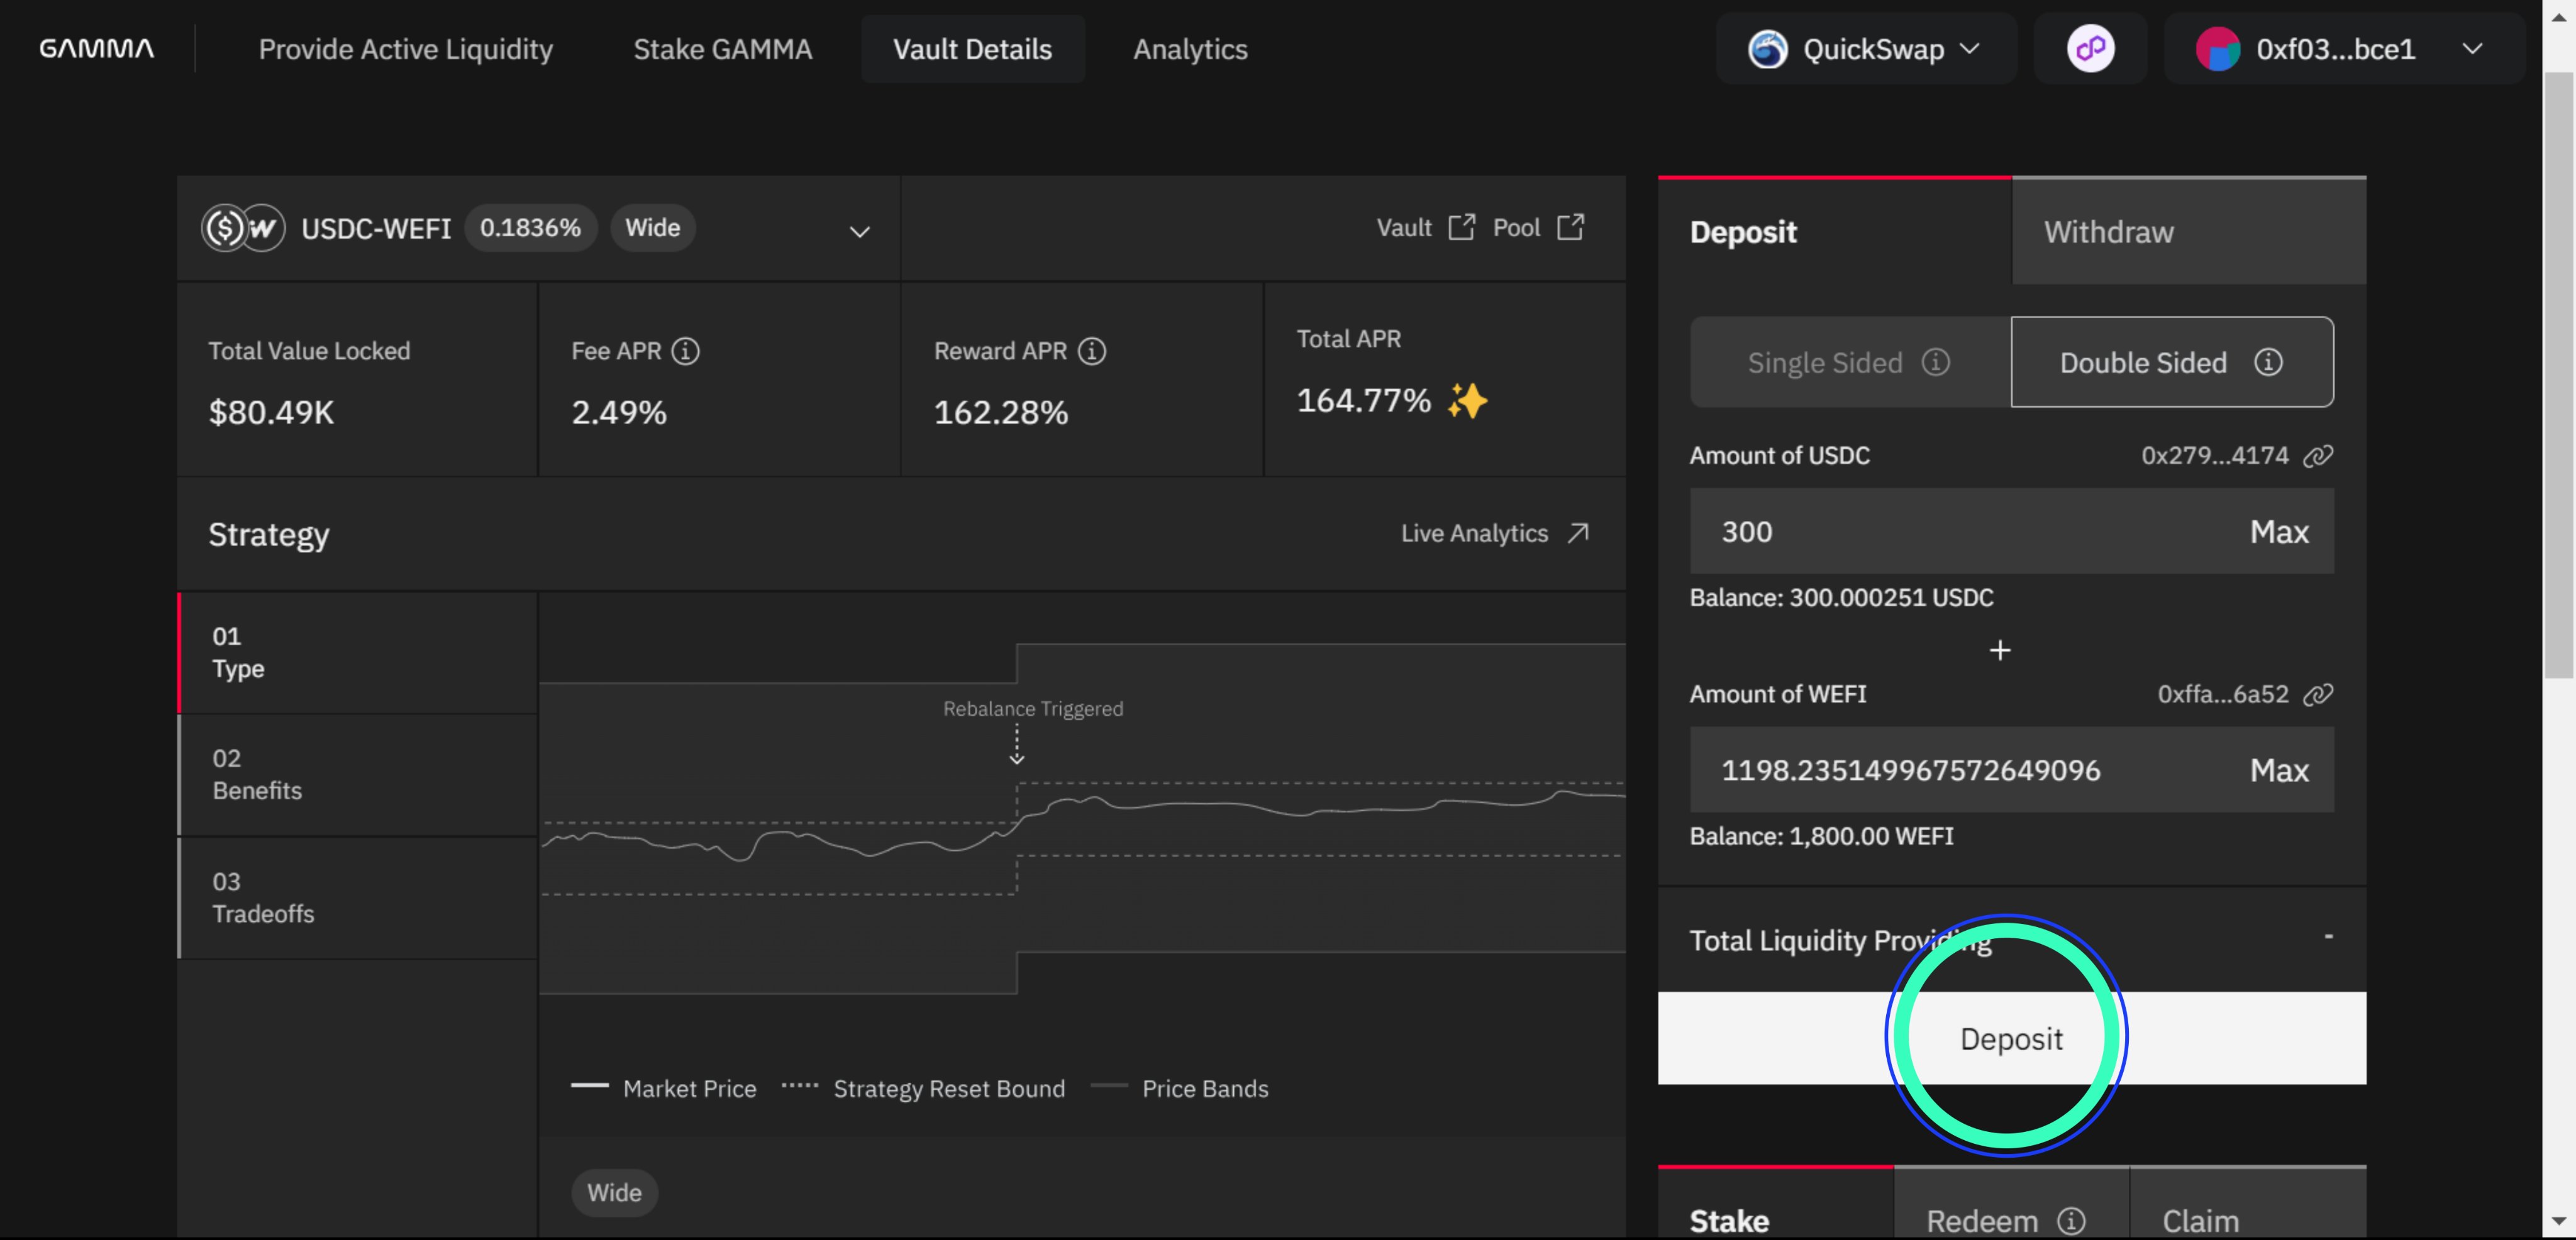This screenshot has width=2576, height=1240.
Task: Open the Vault external link icon
Action: pyautogui.click(x=1461, y=227)
